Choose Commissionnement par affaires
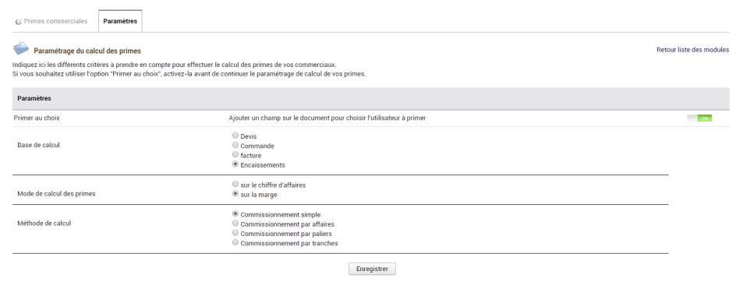The width and height of the screenshot is (736, 296). (235, 224)
